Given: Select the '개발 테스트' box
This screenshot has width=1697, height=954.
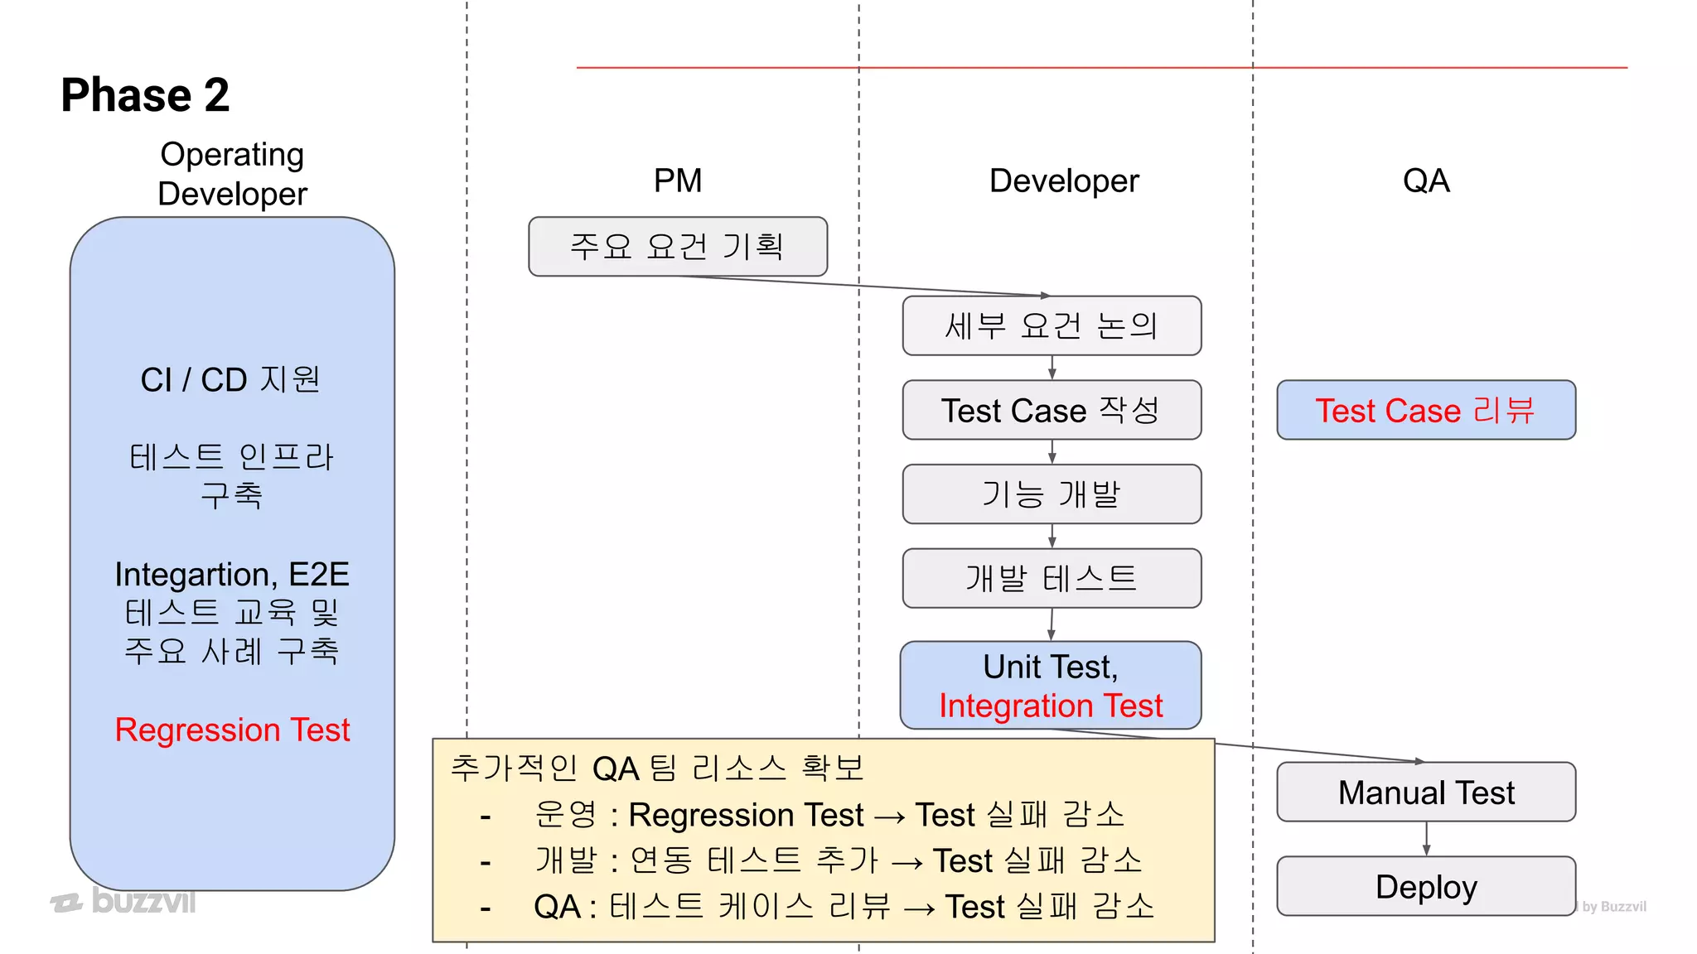Looking at the screenshot, I should coord(1052,578).
